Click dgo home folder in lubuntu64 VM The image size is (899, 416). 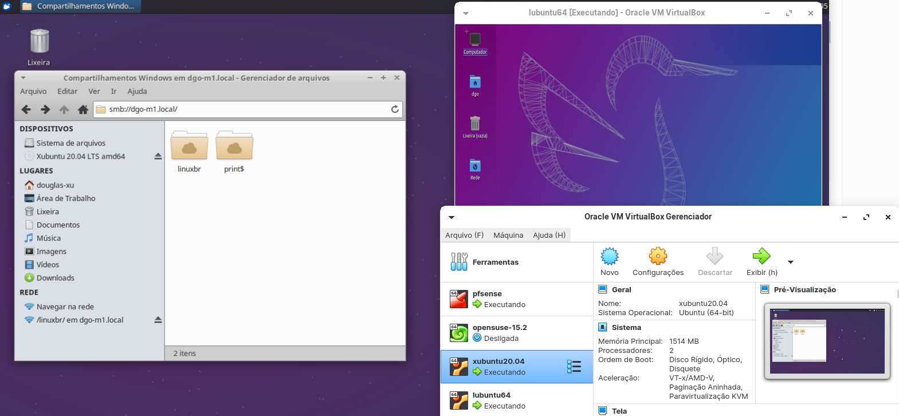coord(475,86)
